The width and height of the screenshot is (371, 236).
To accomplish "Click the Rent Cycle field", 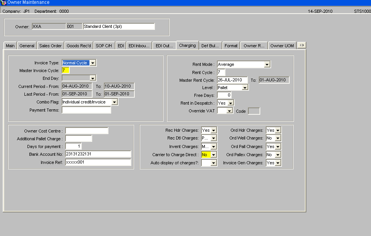I will point(221,72).
